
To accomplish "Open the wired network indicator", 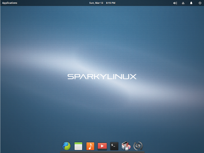I will coord(183,3).
